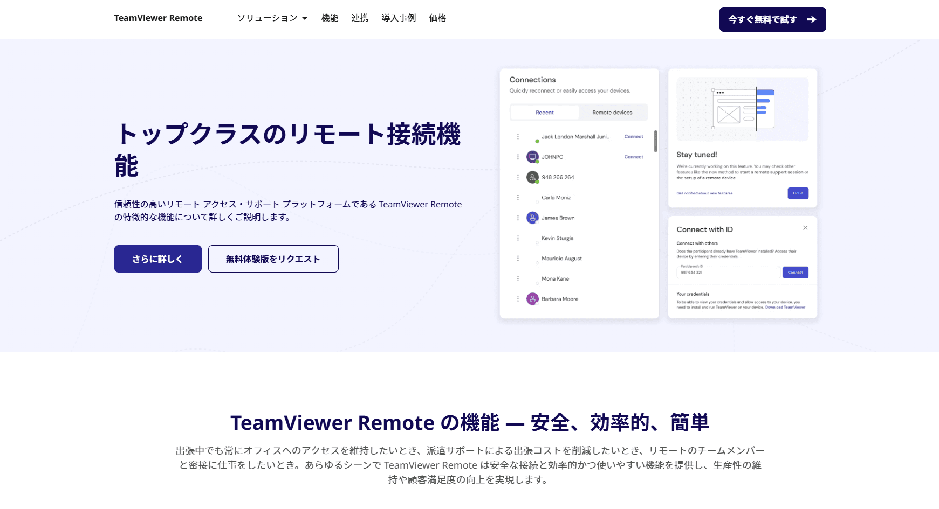Click the Stay tuned wireframe illustration
The height and width of the screenshot is (509, 939).
click(x=743, y=109)
